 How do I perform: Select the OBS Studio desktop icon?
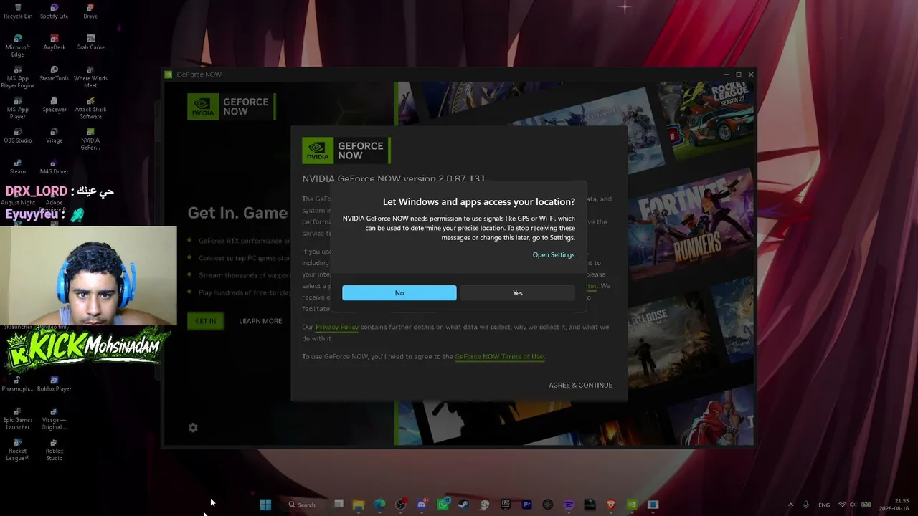tap(18, 135)
